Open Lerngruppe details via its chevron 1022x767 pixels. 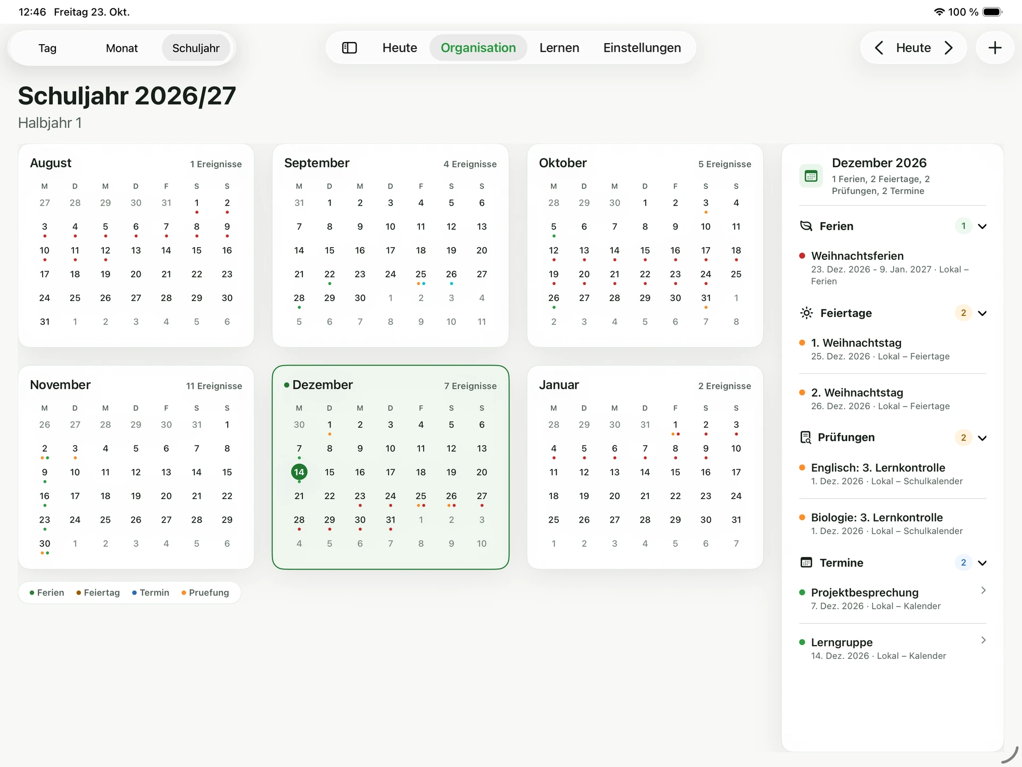pyautogui.click(x=983, y=640)
